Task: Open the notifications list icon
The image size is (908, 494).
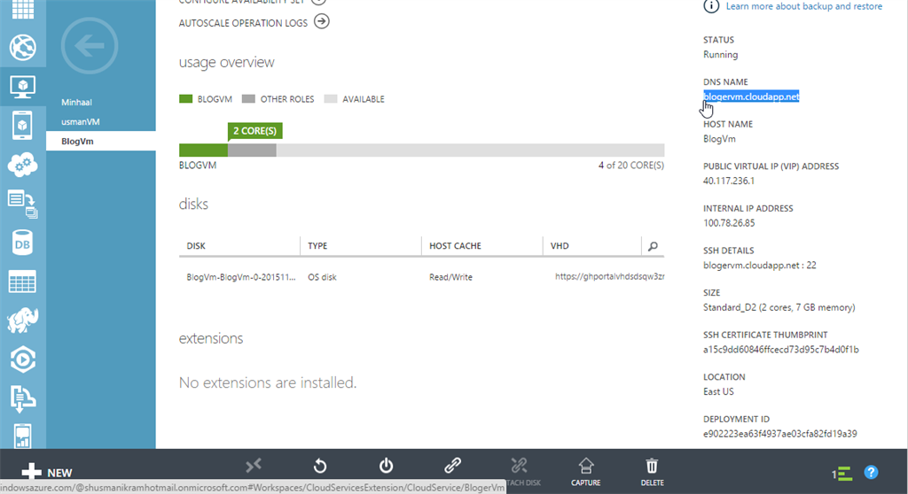Action: 842,474
